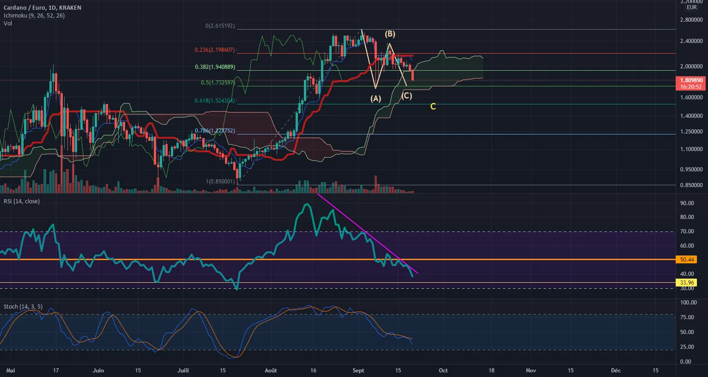
Task: Click the Vol indicator label
Action: (8, 24)
